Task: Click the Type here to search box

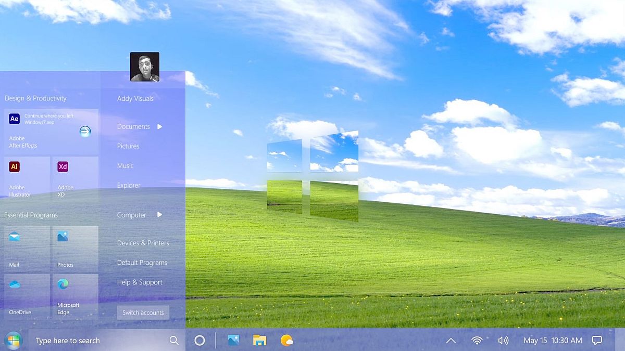Action: 99,341
